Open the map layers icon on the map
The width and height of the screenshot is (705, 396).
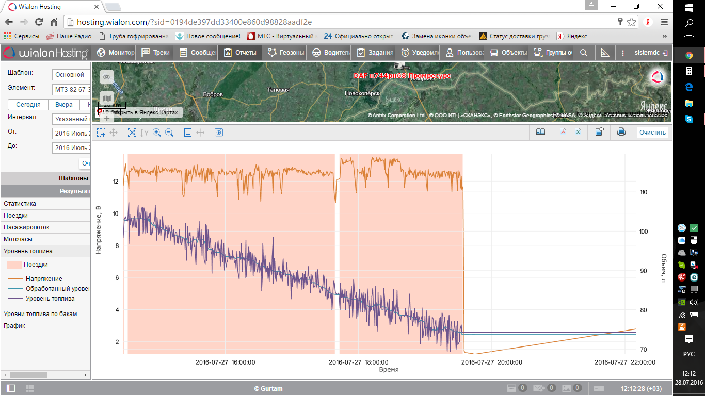point(107,98)
